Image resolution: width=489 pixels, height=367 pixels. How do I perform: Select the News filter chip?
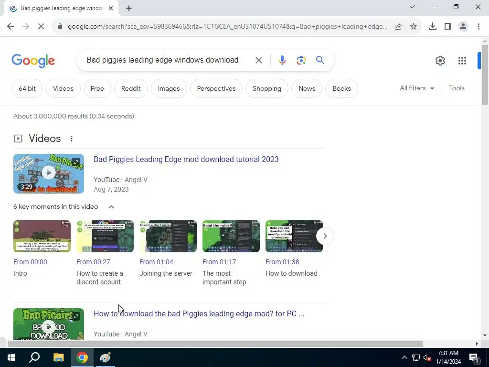pyautogui.click(x=307, y=88)
